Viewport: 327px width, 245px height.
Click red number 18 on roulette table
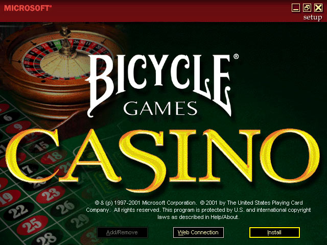pos(54,157)
